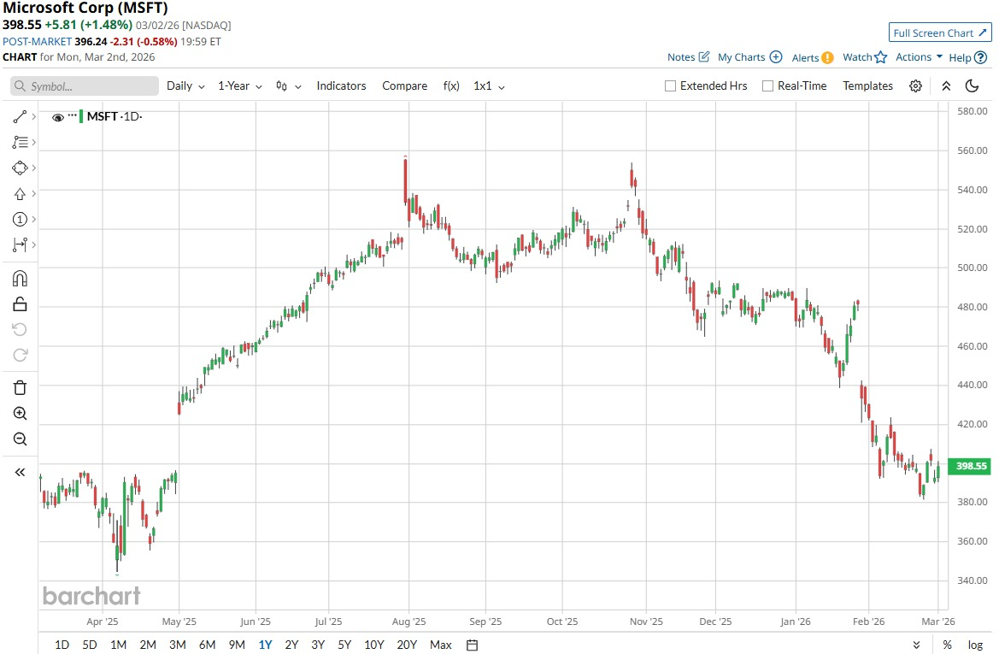Viewport: 999px width, 654px height.
Task: Expand shapes tool submenu arrow
Action: pyautogui.click(x=34, y=168)
